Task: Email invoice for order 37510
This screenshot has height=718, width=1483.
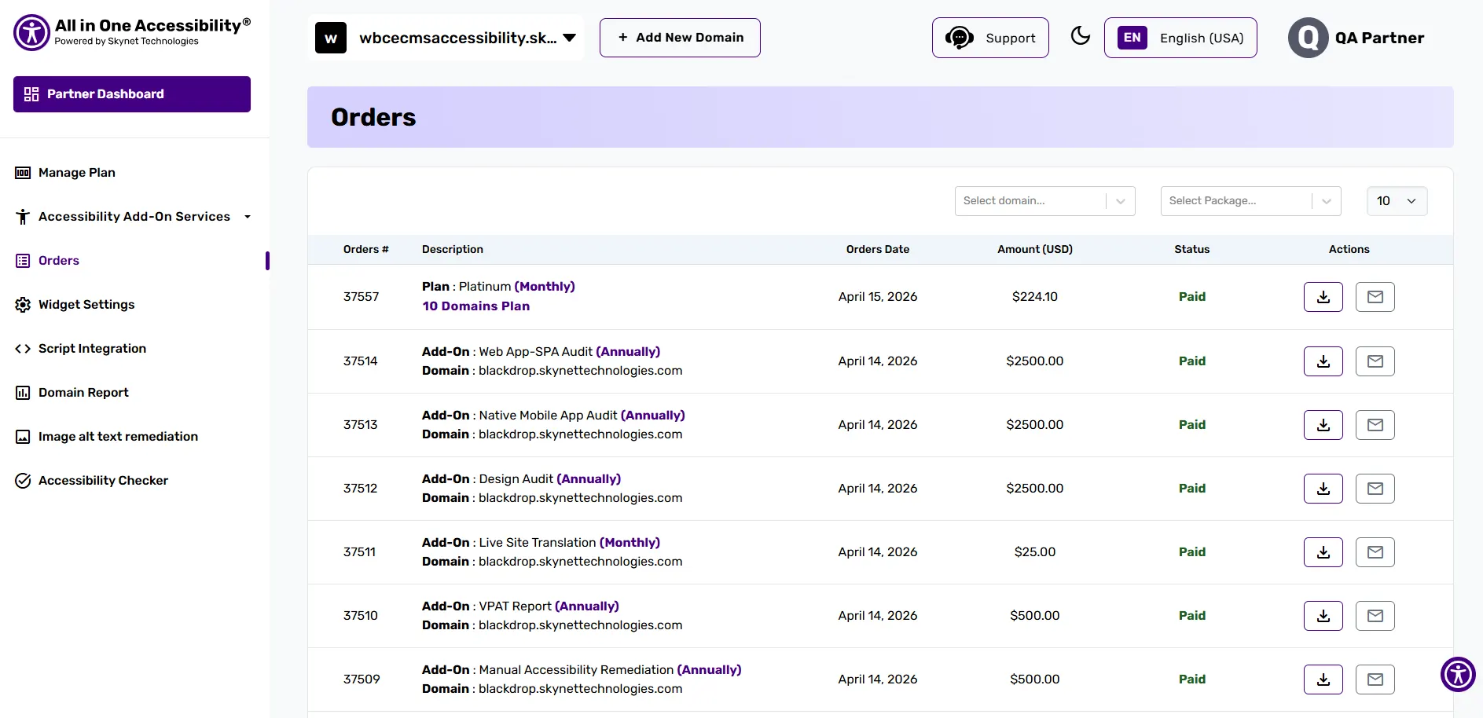Action: (1375, 616)
